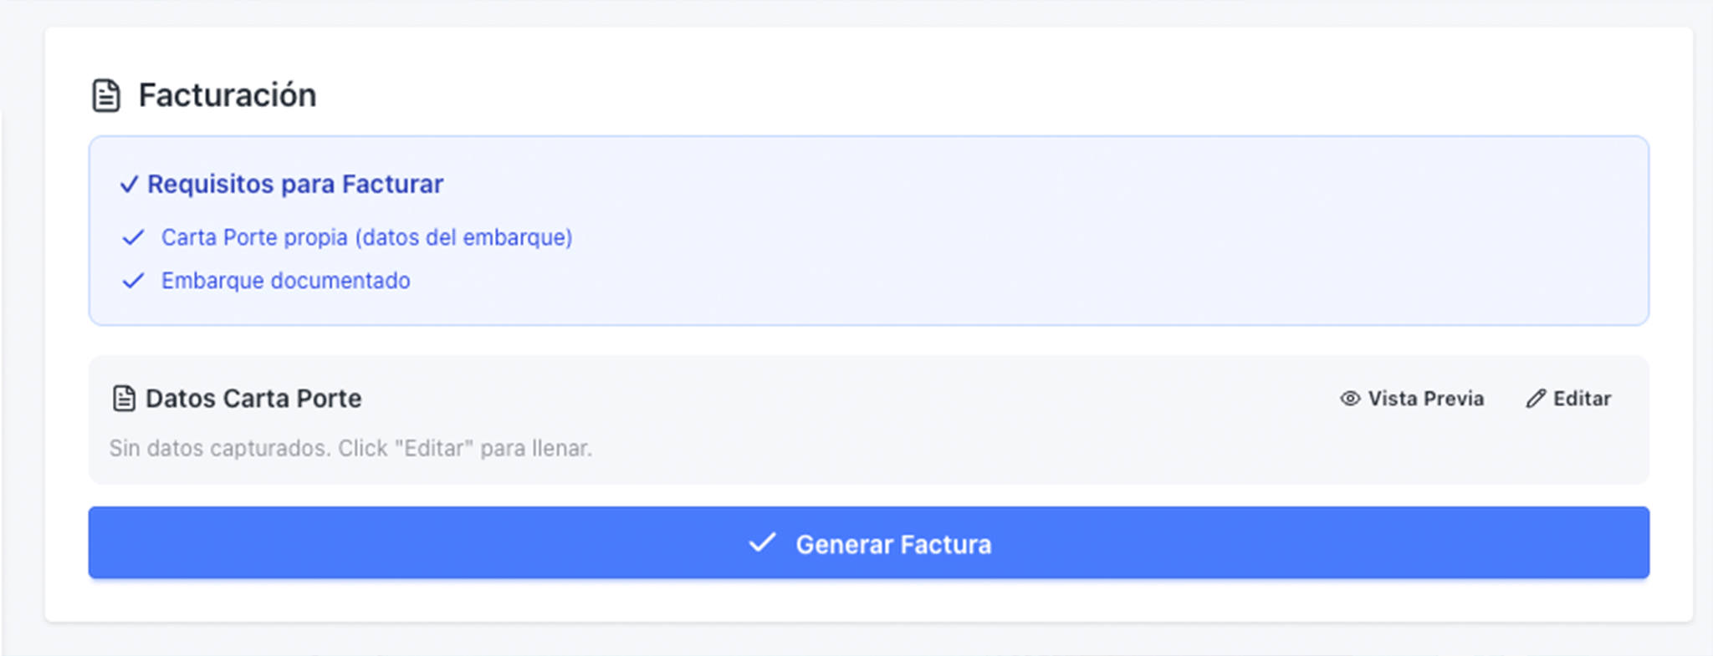Open the Vista Previa preview
Screen dimensions: 1713x656
tap(1425, 399)
